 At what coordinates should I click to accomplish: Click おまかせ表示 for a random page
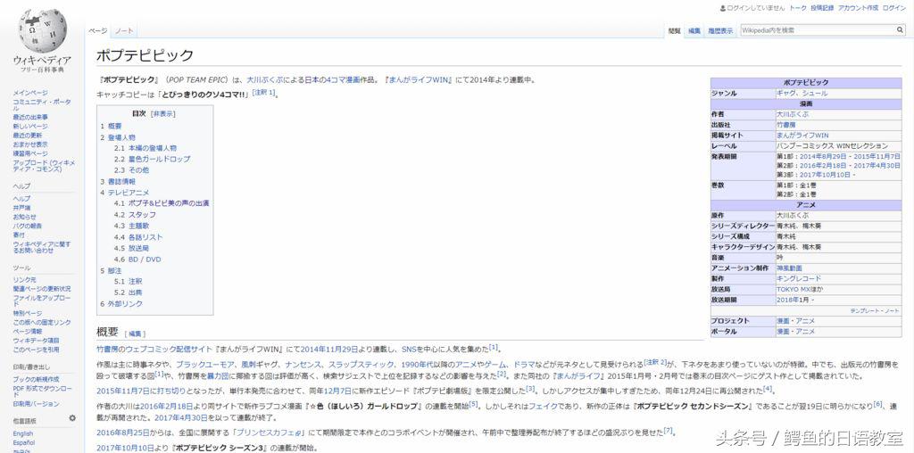pyautogui.click(x=30, y=144)
